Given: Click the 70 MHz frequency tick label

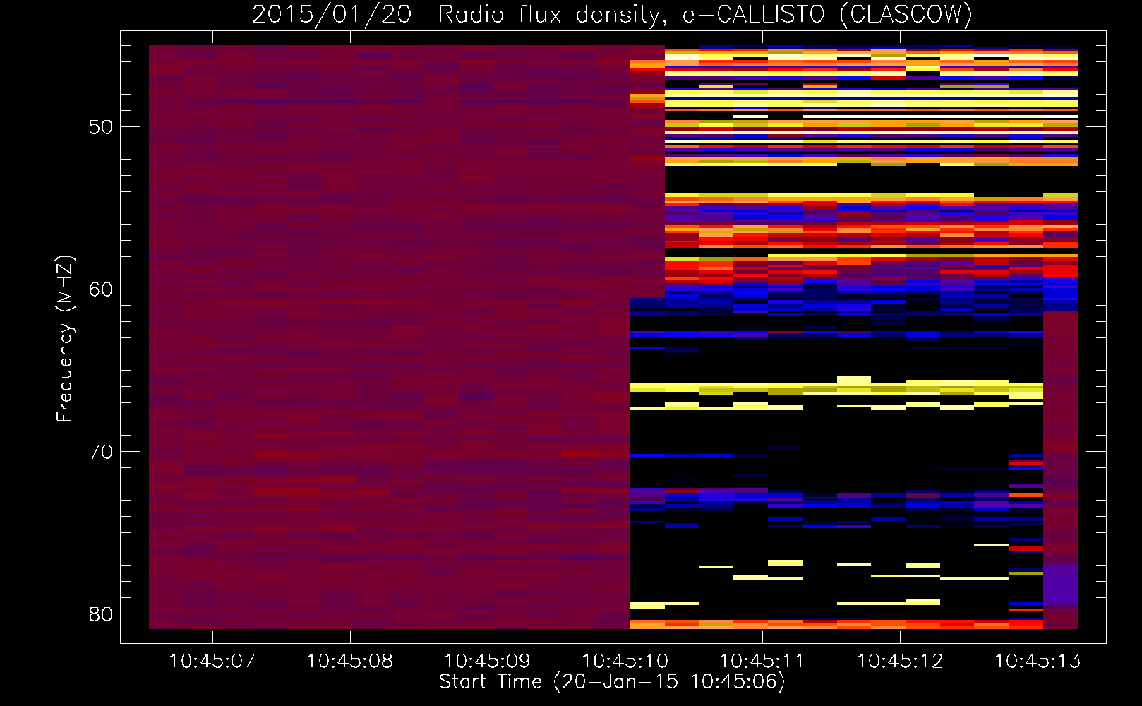Looking at the screenshot, I should pos(101,452).
